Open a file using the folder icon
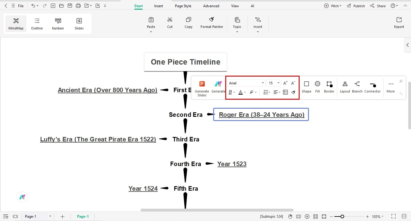411x221 pixels. (61, 6)
